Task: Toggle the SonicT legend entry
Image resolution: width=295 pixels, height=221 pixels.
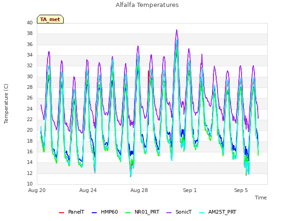Action: [179, 212]
